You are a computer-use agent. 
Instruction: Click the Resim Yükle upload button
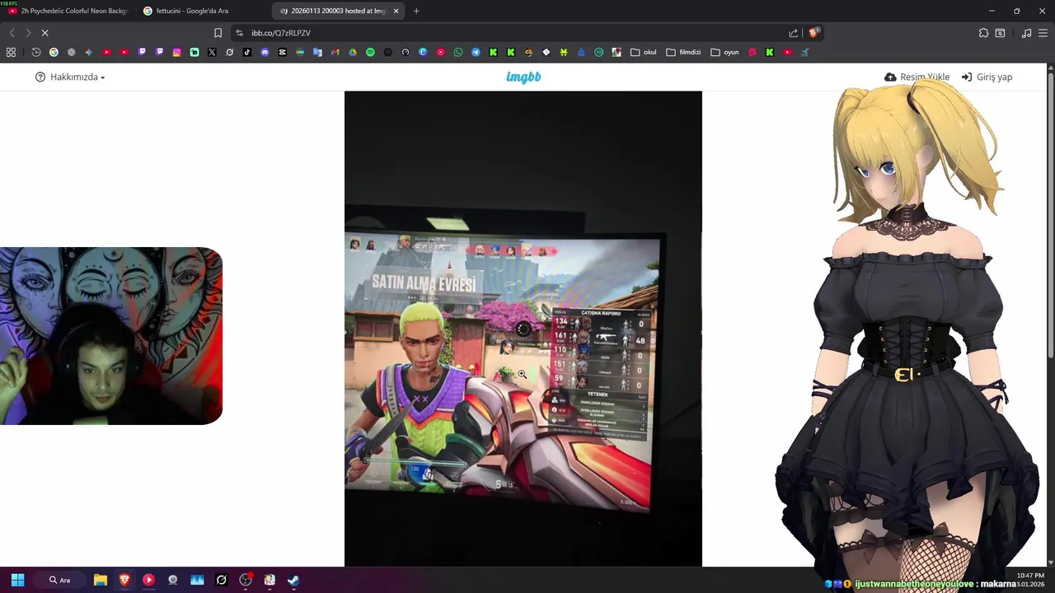[x=917, y=77]
